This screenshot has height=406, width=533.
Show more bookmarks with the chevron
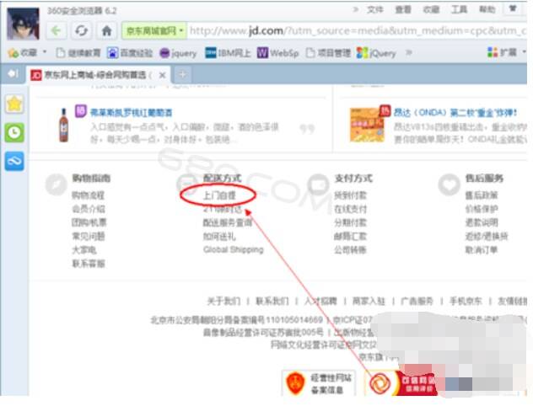click(x=408, y=52)
